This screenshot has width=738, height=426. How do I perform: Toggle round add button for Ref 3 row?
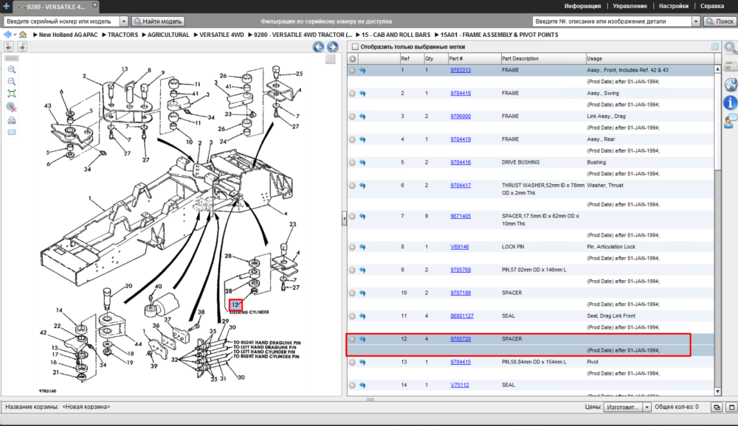coord(352,116)
